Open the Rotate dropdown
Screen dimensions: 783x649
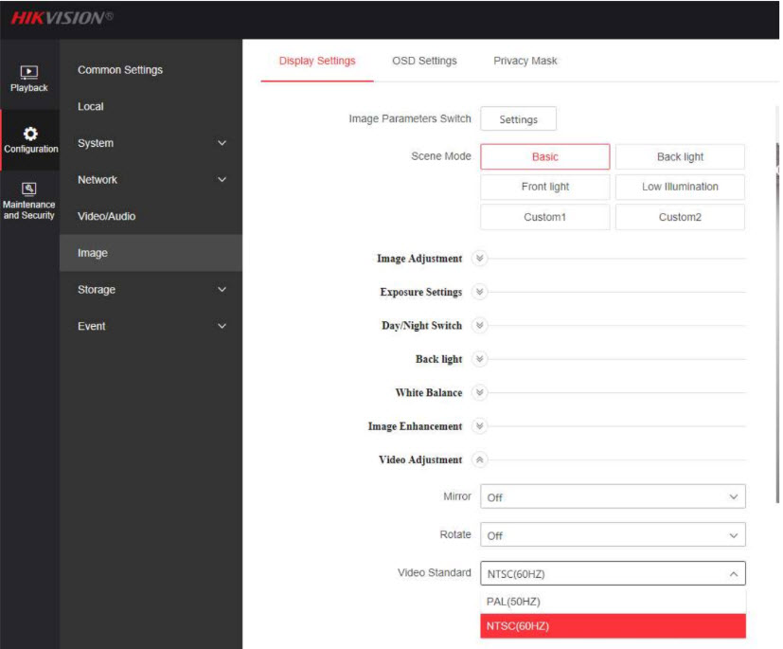click(x=613, y=535)
